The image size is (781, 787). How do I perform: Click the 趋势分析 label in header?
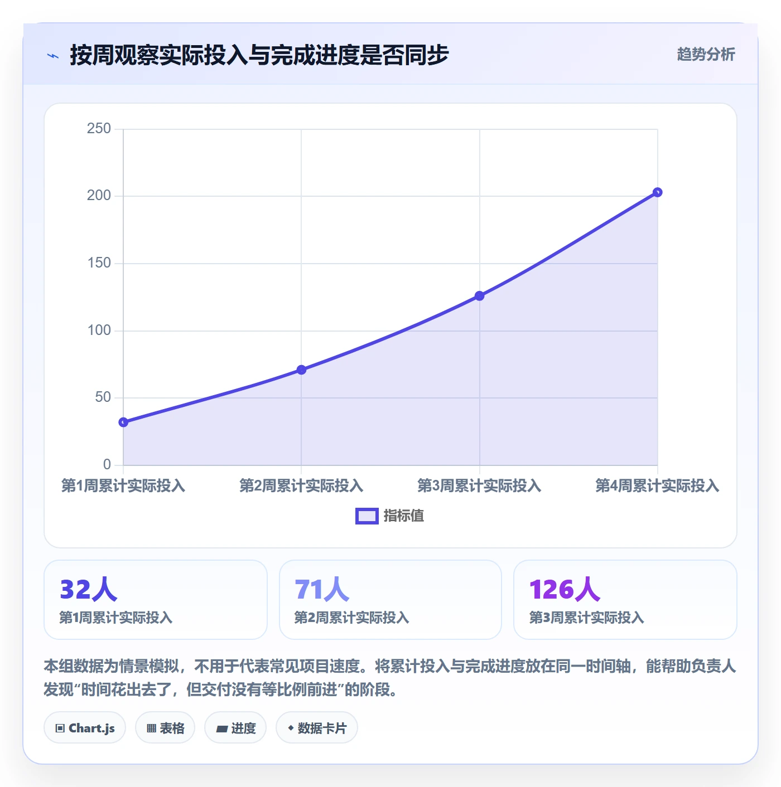point(706,54)
